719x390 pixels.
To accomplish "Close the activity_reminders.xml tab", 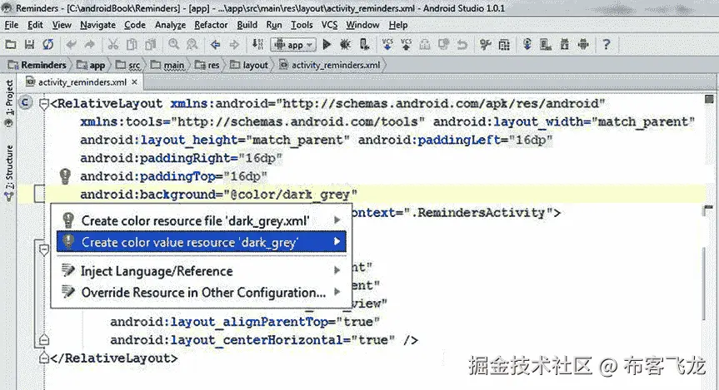I will [134, 82].
